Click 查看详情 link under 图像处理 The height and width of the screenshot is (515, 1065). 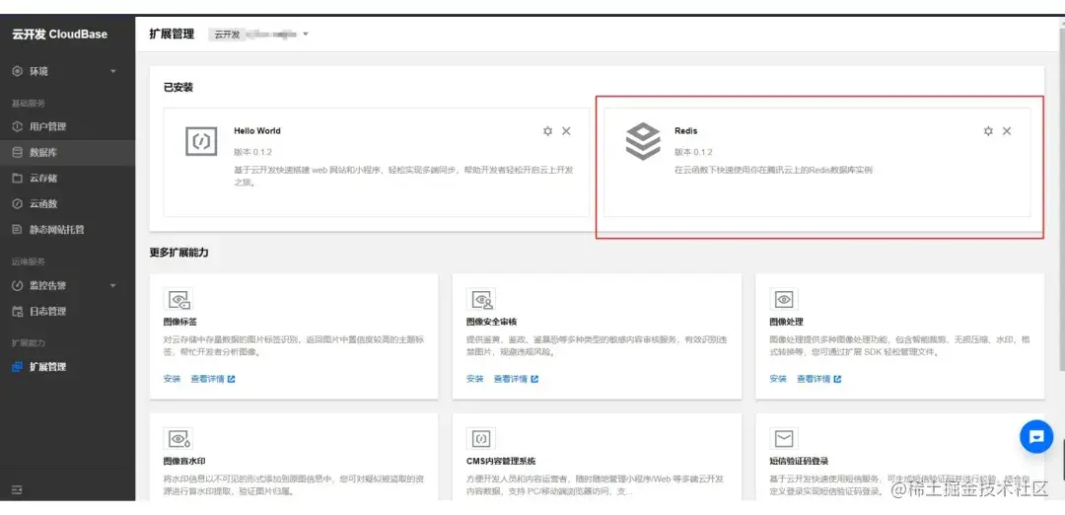pos(814,379)
